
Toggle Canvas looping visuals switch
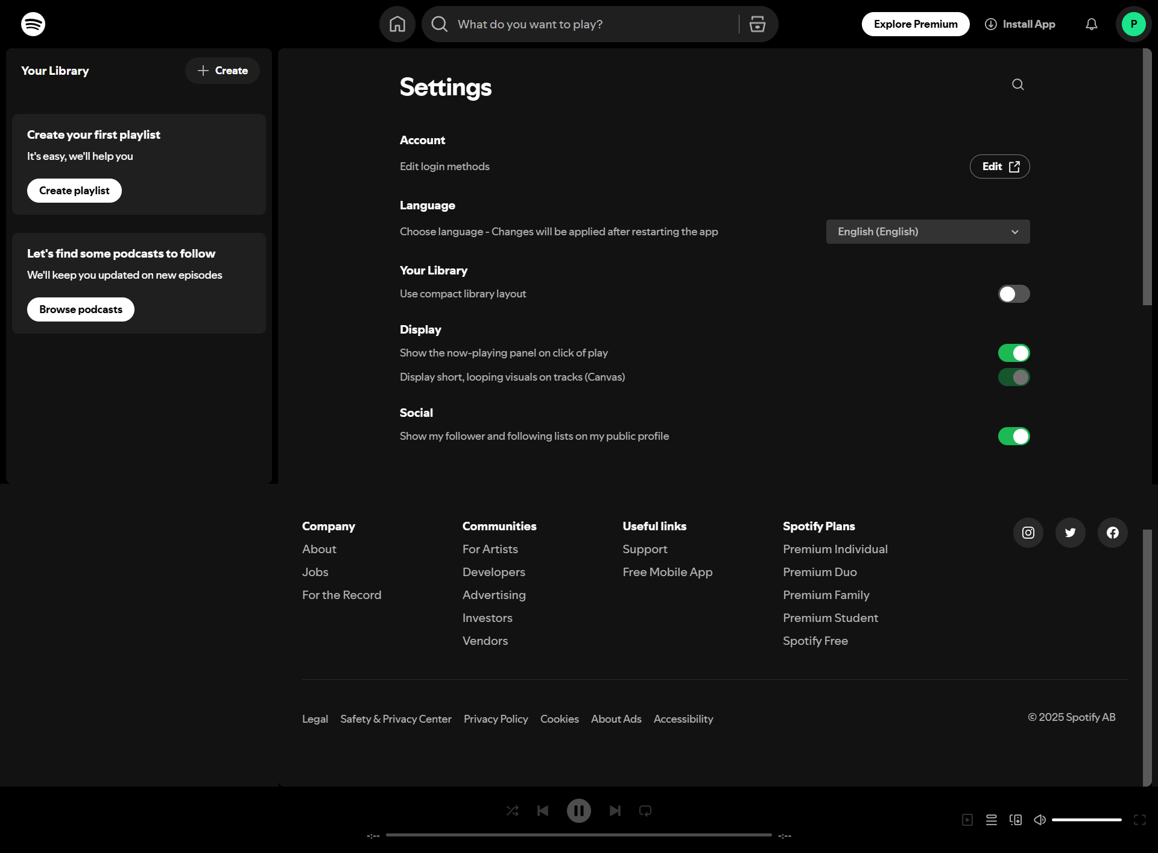click(1014, 377)
